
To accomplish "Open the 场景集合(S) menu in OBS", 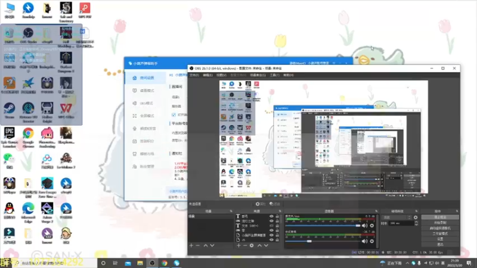I will click(258, 75).
